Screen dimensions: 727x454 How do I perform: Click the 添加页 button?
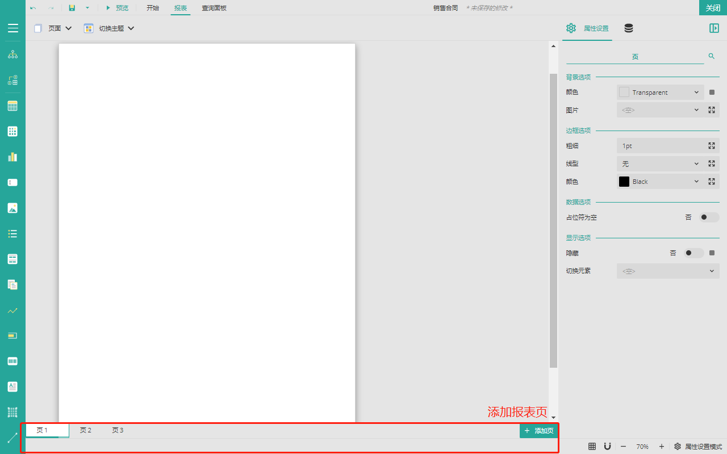[x=538, y=431]
